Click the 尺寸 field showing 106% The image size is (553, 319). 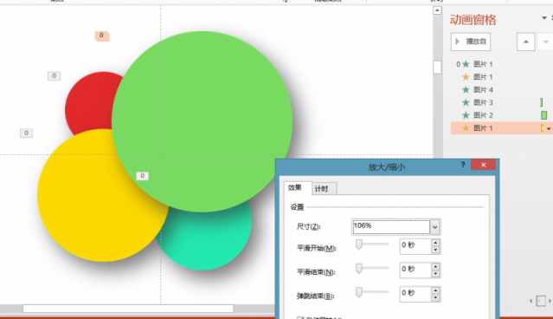tap(391, 227)
